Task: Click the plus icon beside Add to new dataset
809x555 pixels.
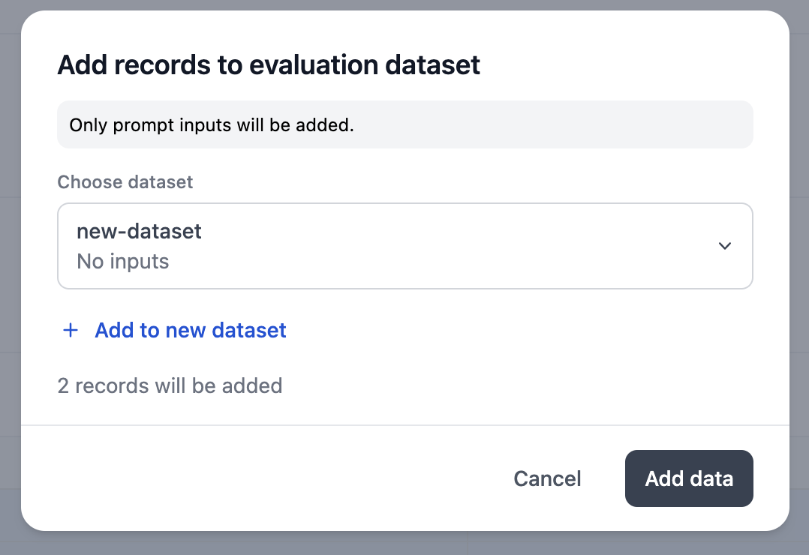Action: [x=71, y=330]
